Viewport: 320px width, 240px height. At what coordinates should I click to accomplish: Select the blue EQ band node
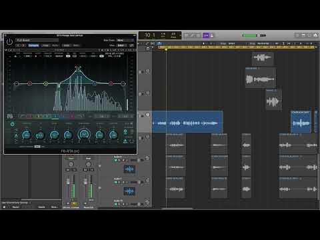click(95, 83)
